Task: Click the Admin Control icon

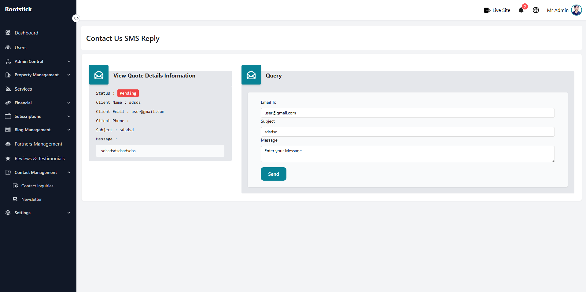Action: click(8, 61)
